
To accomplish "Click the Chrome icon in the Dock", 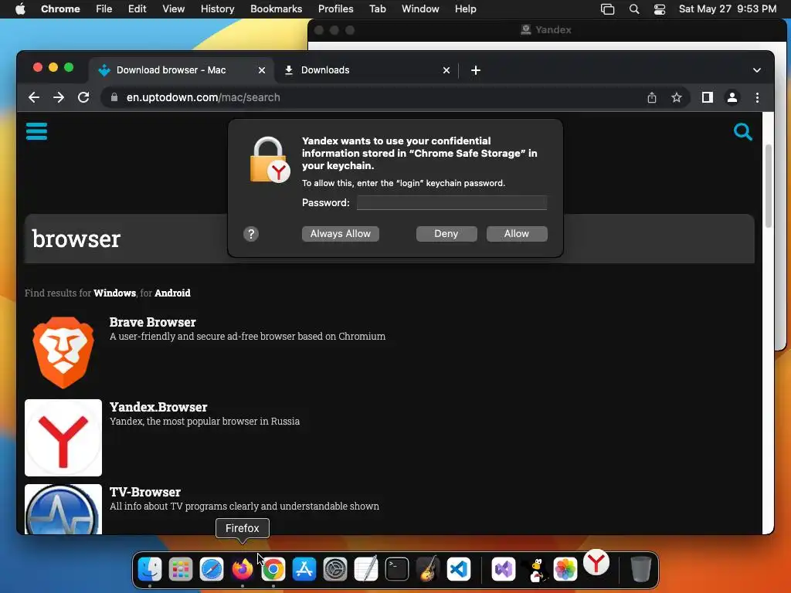I will (x=273, y=569).
